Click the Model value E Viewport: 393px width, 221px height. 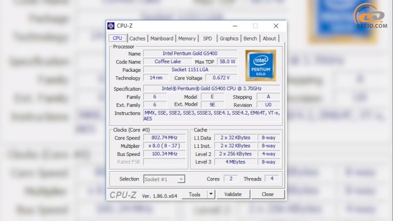(x=212, y=97)
